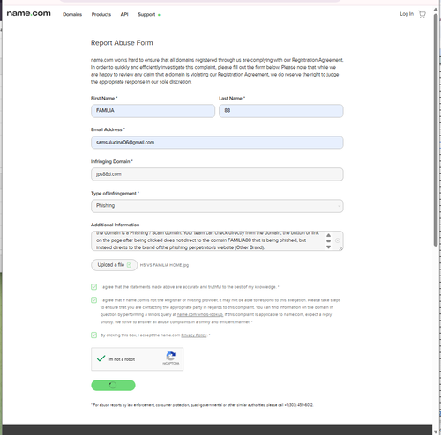441x435 pixels.
Task: Open the Domains menu
Action: pos(72,14)
